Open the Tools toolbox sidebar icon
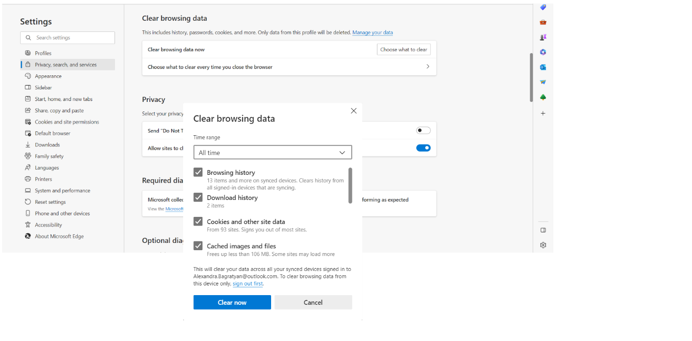The image size is (692, 341). coord(543,22)
